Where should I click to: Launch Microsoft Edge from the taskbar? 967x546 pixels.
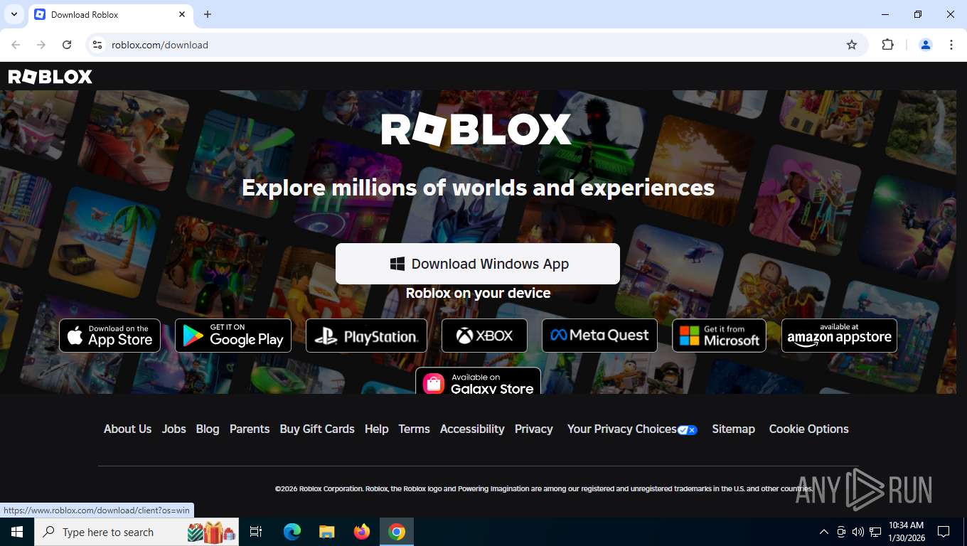(x=292, y=532)
